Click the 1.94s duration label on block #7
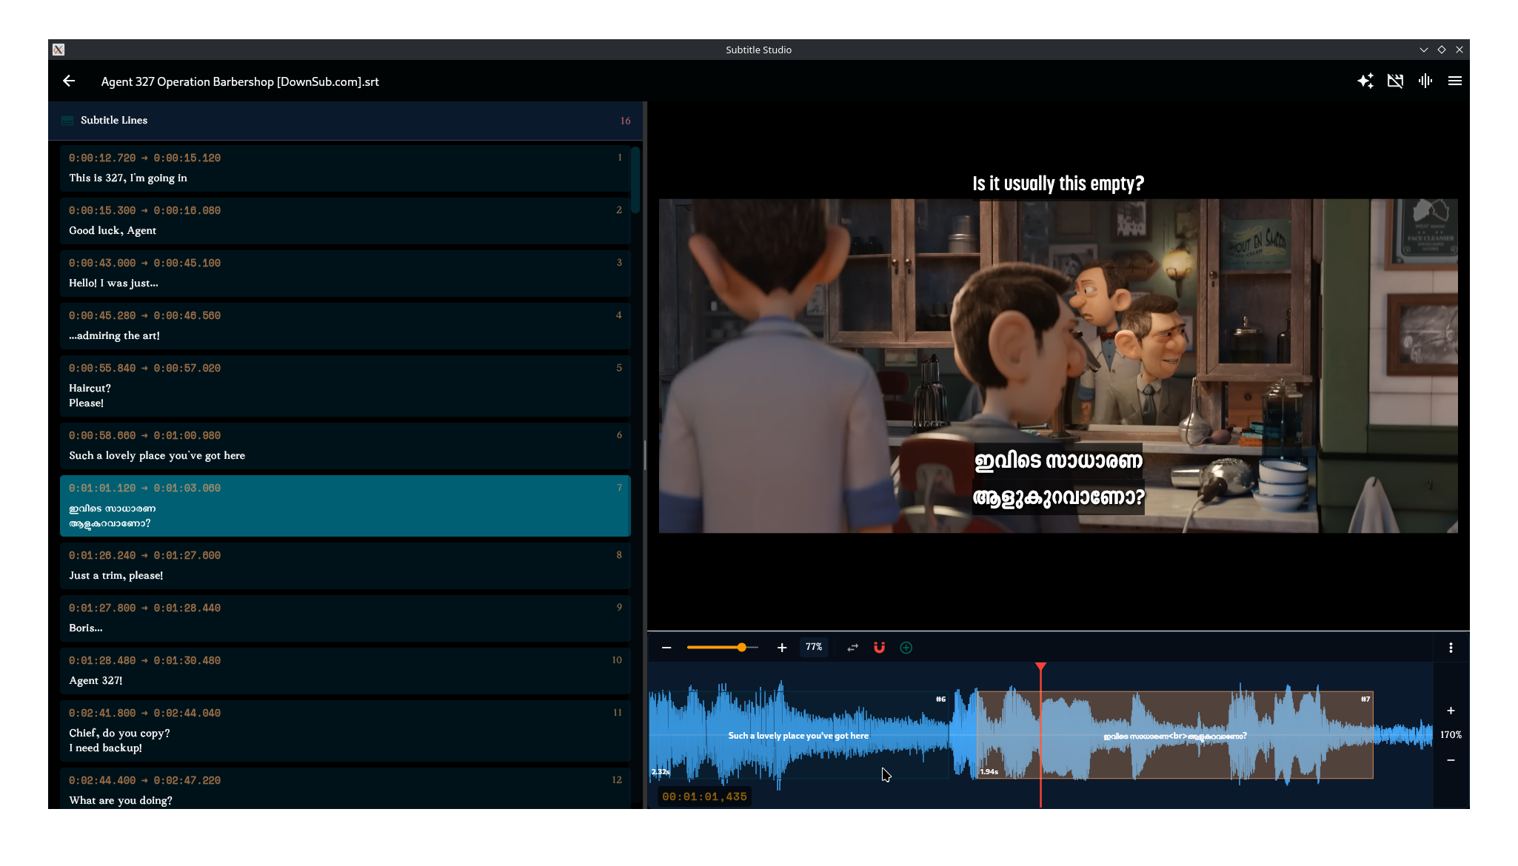Image resolution: width=1518 pixels, height=866 pixels. click(989, 772)
